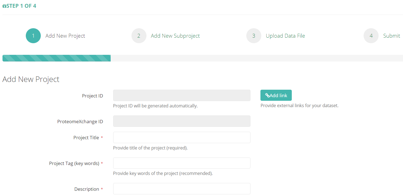Click the Description field label
Screen dimensions: 403x196
point(87,189)
